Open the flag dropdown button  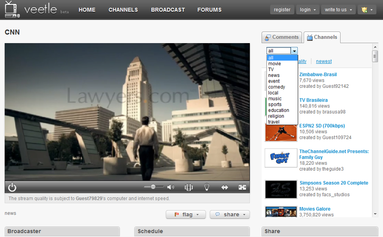click(x=186, y=214)
